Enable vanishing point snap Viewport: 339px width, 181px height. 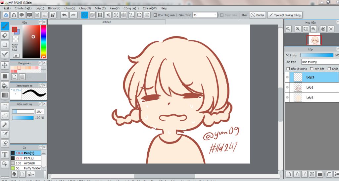pyautogui.click(x=108, y=15)
